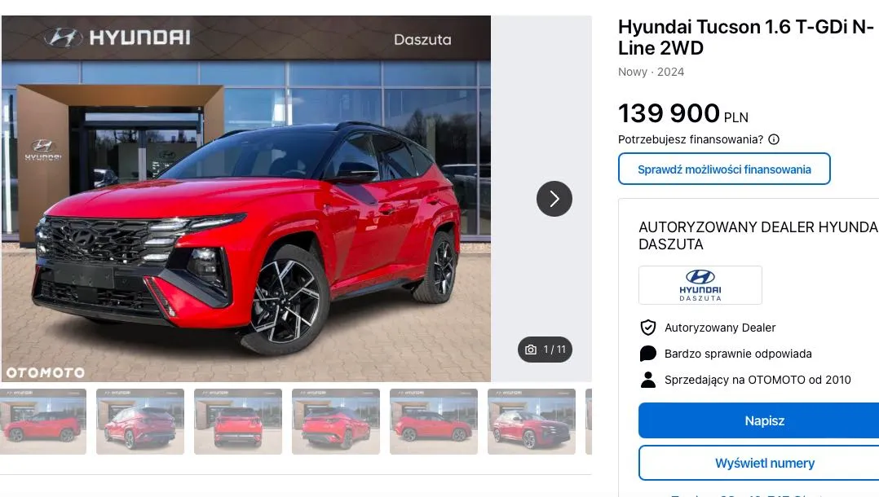Screen dimensions: 879x497
Task: Click the chat bubble response icon
Action: tap(648, 354)
